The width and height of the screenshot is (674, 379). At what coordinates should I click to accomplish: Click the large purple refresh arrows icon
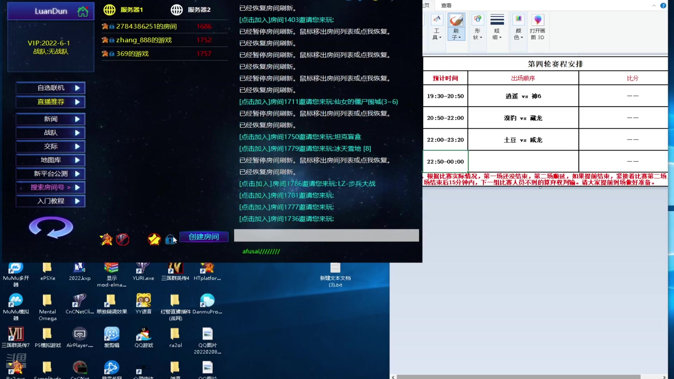pyautogui.click(x=51, y=227)
